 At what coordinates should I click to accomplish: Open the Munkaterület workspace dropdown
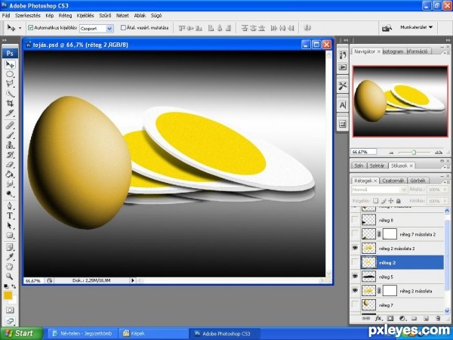[416, 27]
